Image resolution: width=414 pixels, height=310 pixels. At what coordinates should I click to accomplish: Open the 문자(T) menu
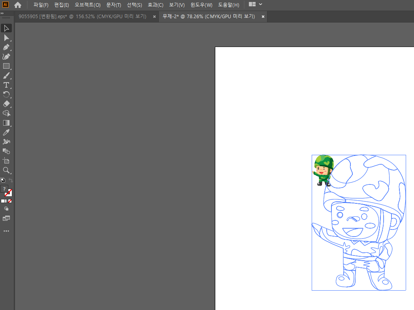(x=114, y=5)
